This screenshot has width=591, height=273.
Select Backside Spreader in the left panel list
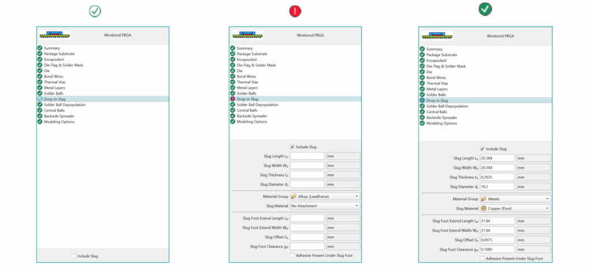point(59,116)
